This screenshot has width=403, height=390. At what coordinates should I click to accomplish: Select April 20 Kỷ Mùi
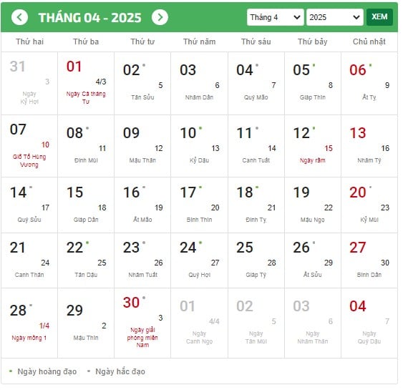[369, 205]
